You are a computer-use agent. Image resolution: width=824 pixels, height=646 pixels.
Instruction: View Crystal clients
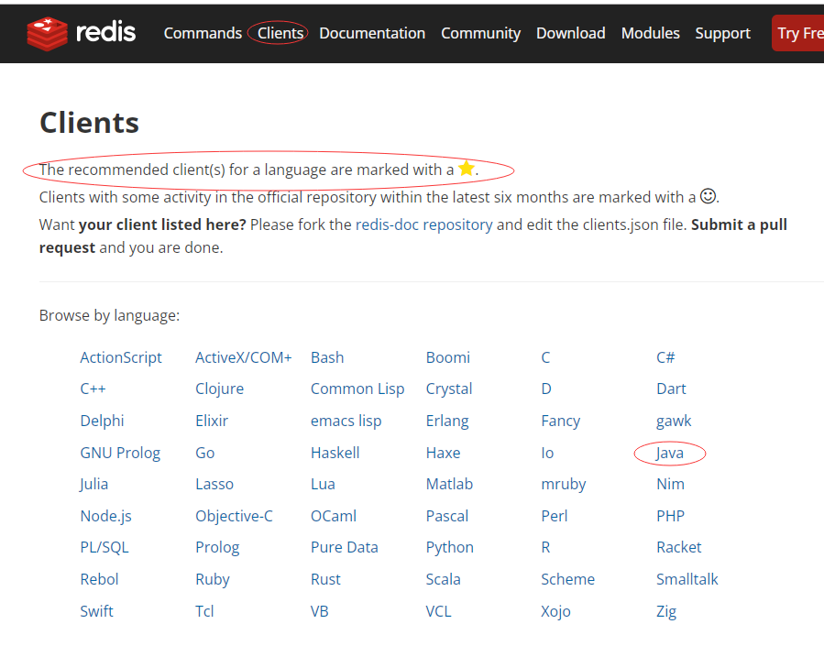[449, 389]
